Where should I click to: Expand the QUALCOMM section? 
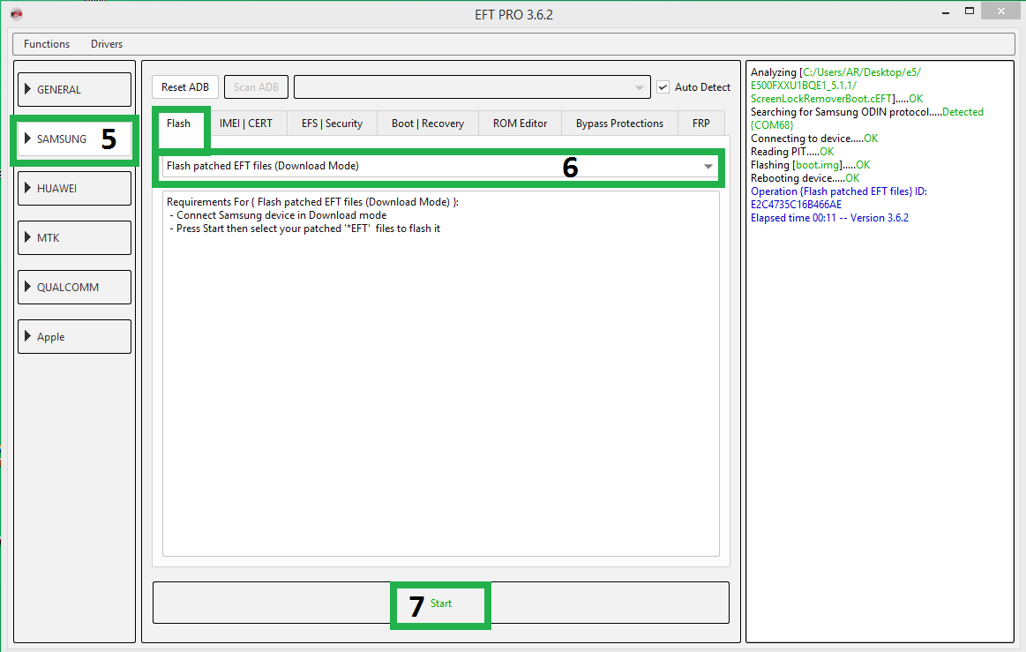click(x=75, y=288)
